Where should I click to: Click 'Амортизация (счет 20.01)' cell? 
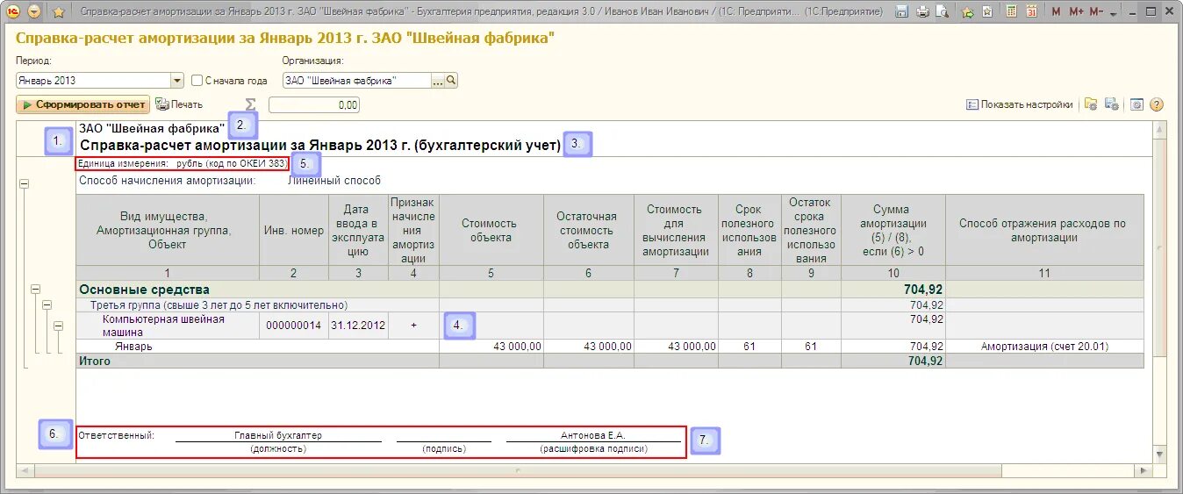coord(1044,347)
